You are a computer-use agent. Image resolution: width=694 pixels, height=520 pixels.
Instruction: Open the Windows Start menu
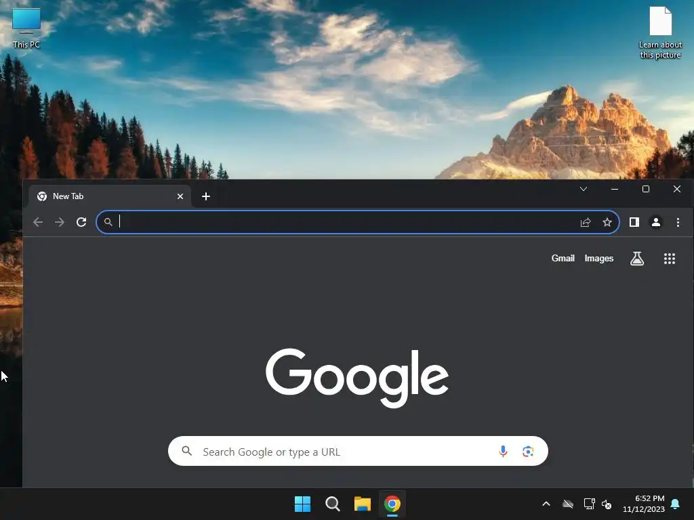pos(303,504)
